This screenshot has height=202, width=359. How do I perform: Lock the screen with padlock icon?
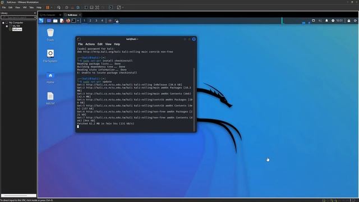[349, 21]
